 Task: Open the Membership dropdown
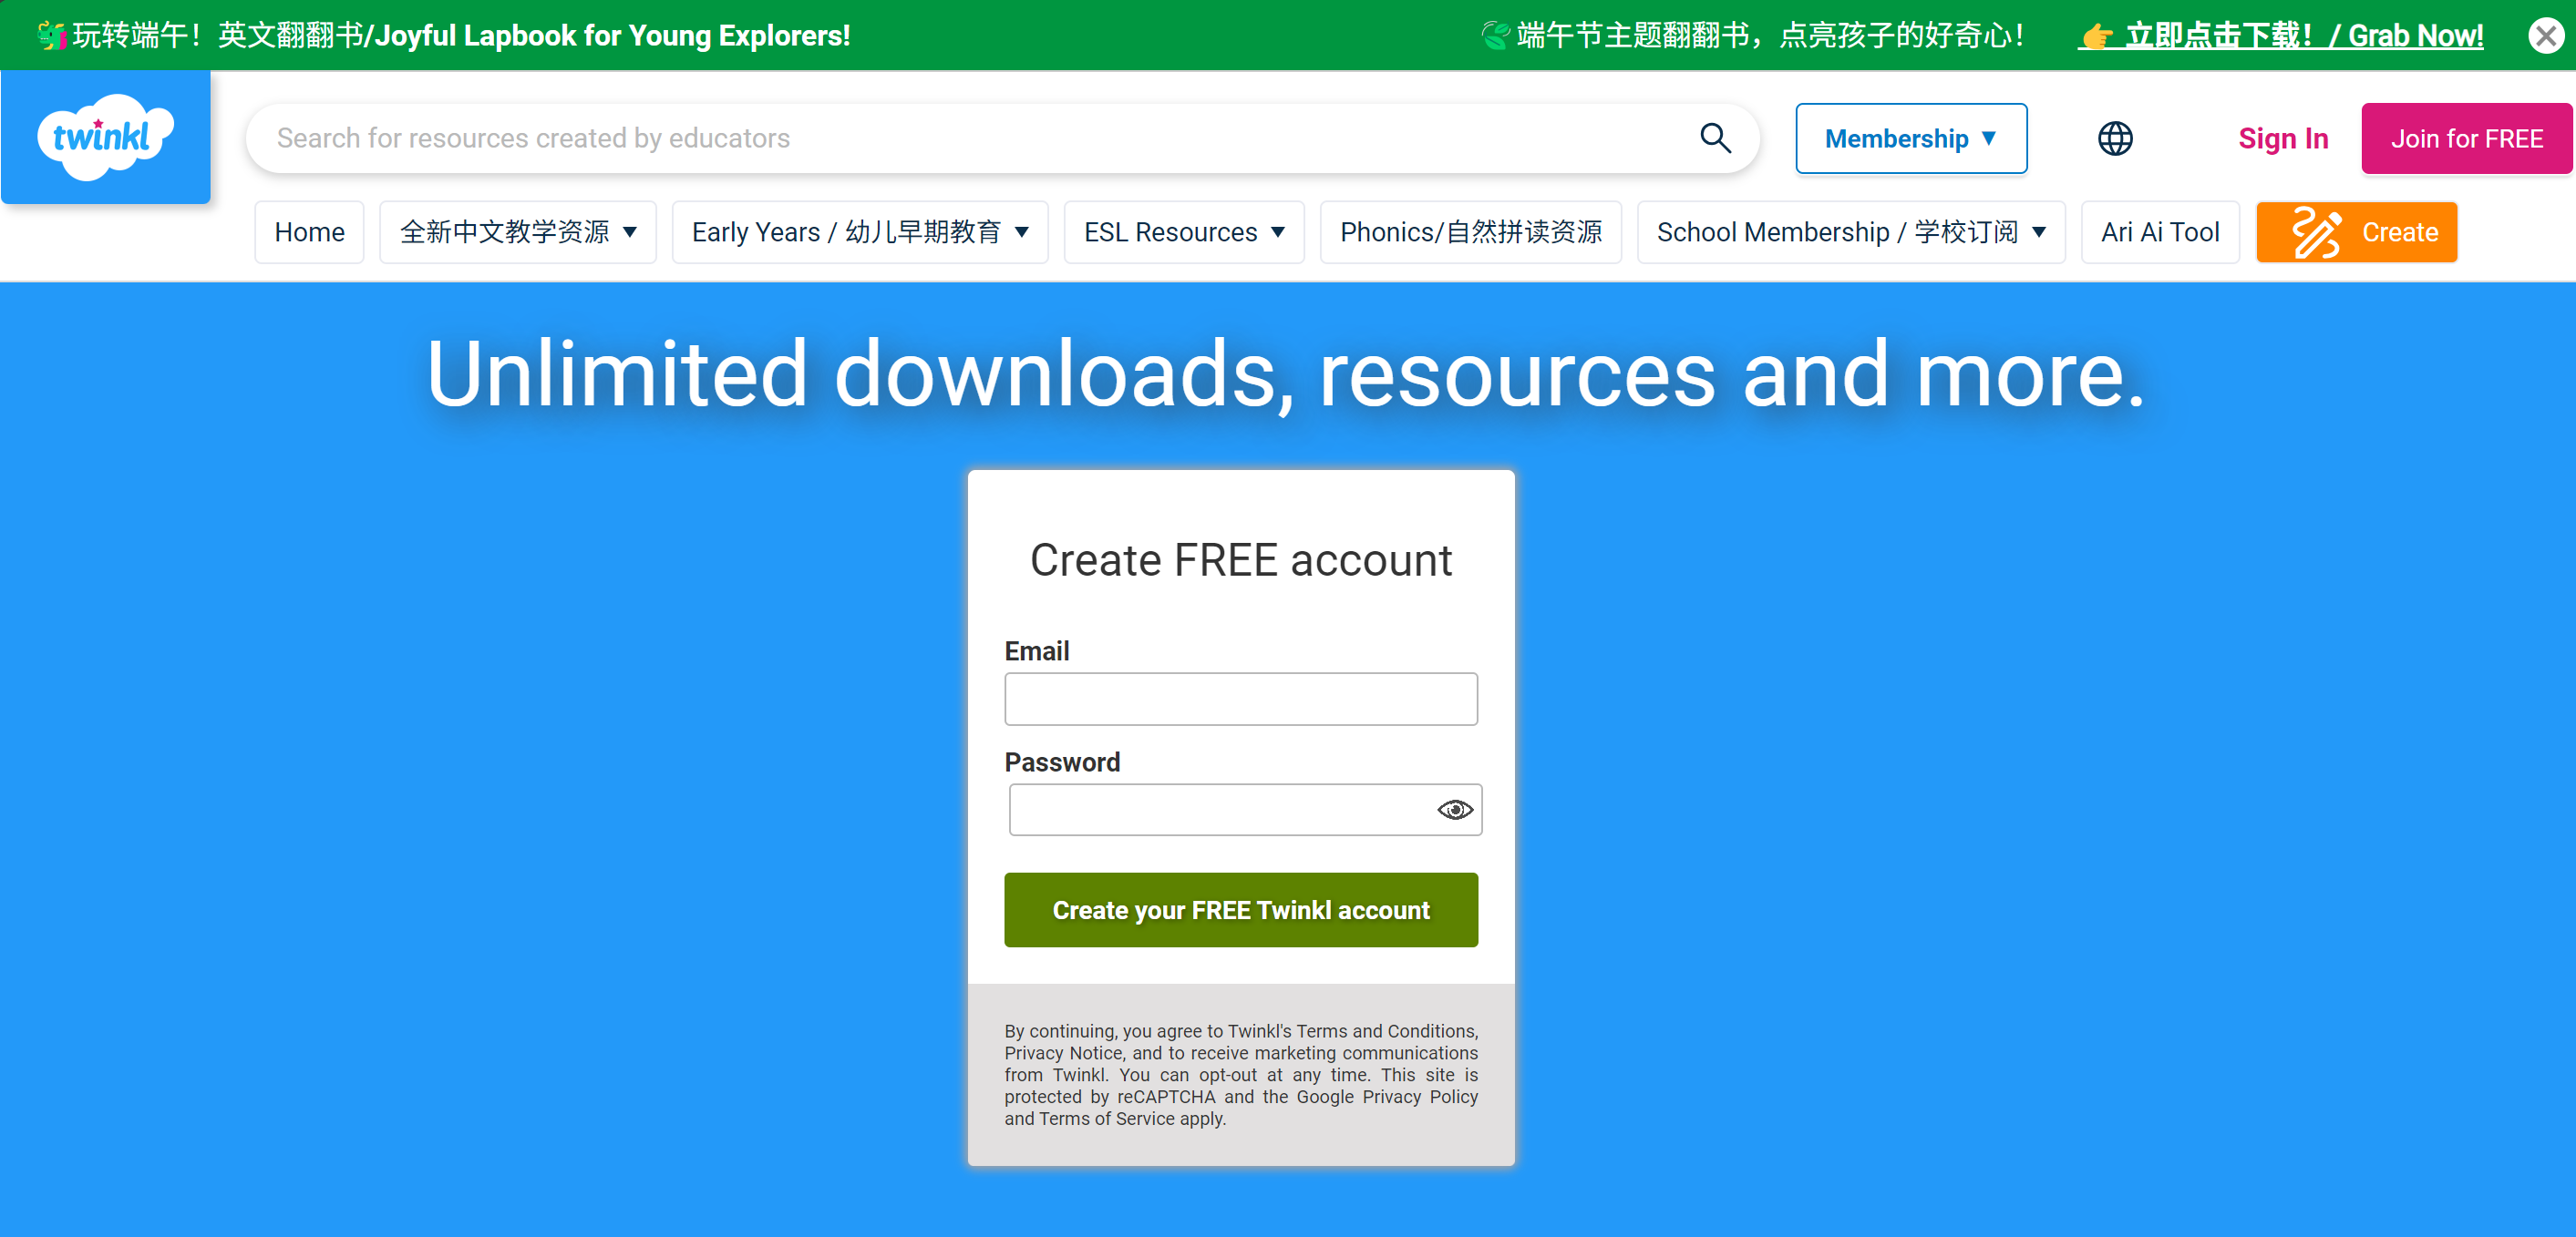pyautogui.click(x=1910, y=138)
